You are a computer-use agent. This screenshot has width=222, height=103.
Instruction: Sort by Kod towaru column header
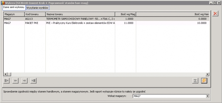(x=35, y=14)
